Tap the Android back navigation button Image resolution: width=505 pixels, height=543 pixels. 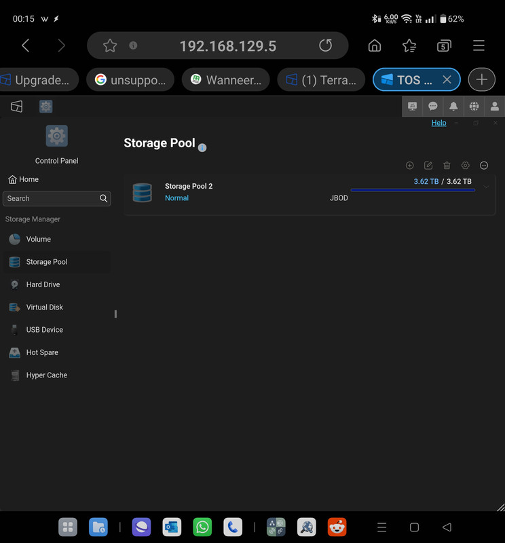[x=447, y=527]
